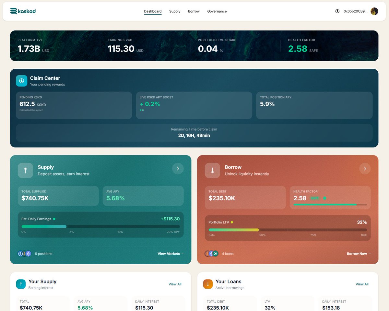389x311 pixels.
Task: Click the Supply card up-arrow icon
Action: point(25,170)
